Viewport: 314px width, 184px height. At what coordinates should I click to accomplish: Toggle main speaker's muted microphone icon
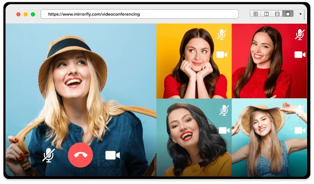coord(48,155)
